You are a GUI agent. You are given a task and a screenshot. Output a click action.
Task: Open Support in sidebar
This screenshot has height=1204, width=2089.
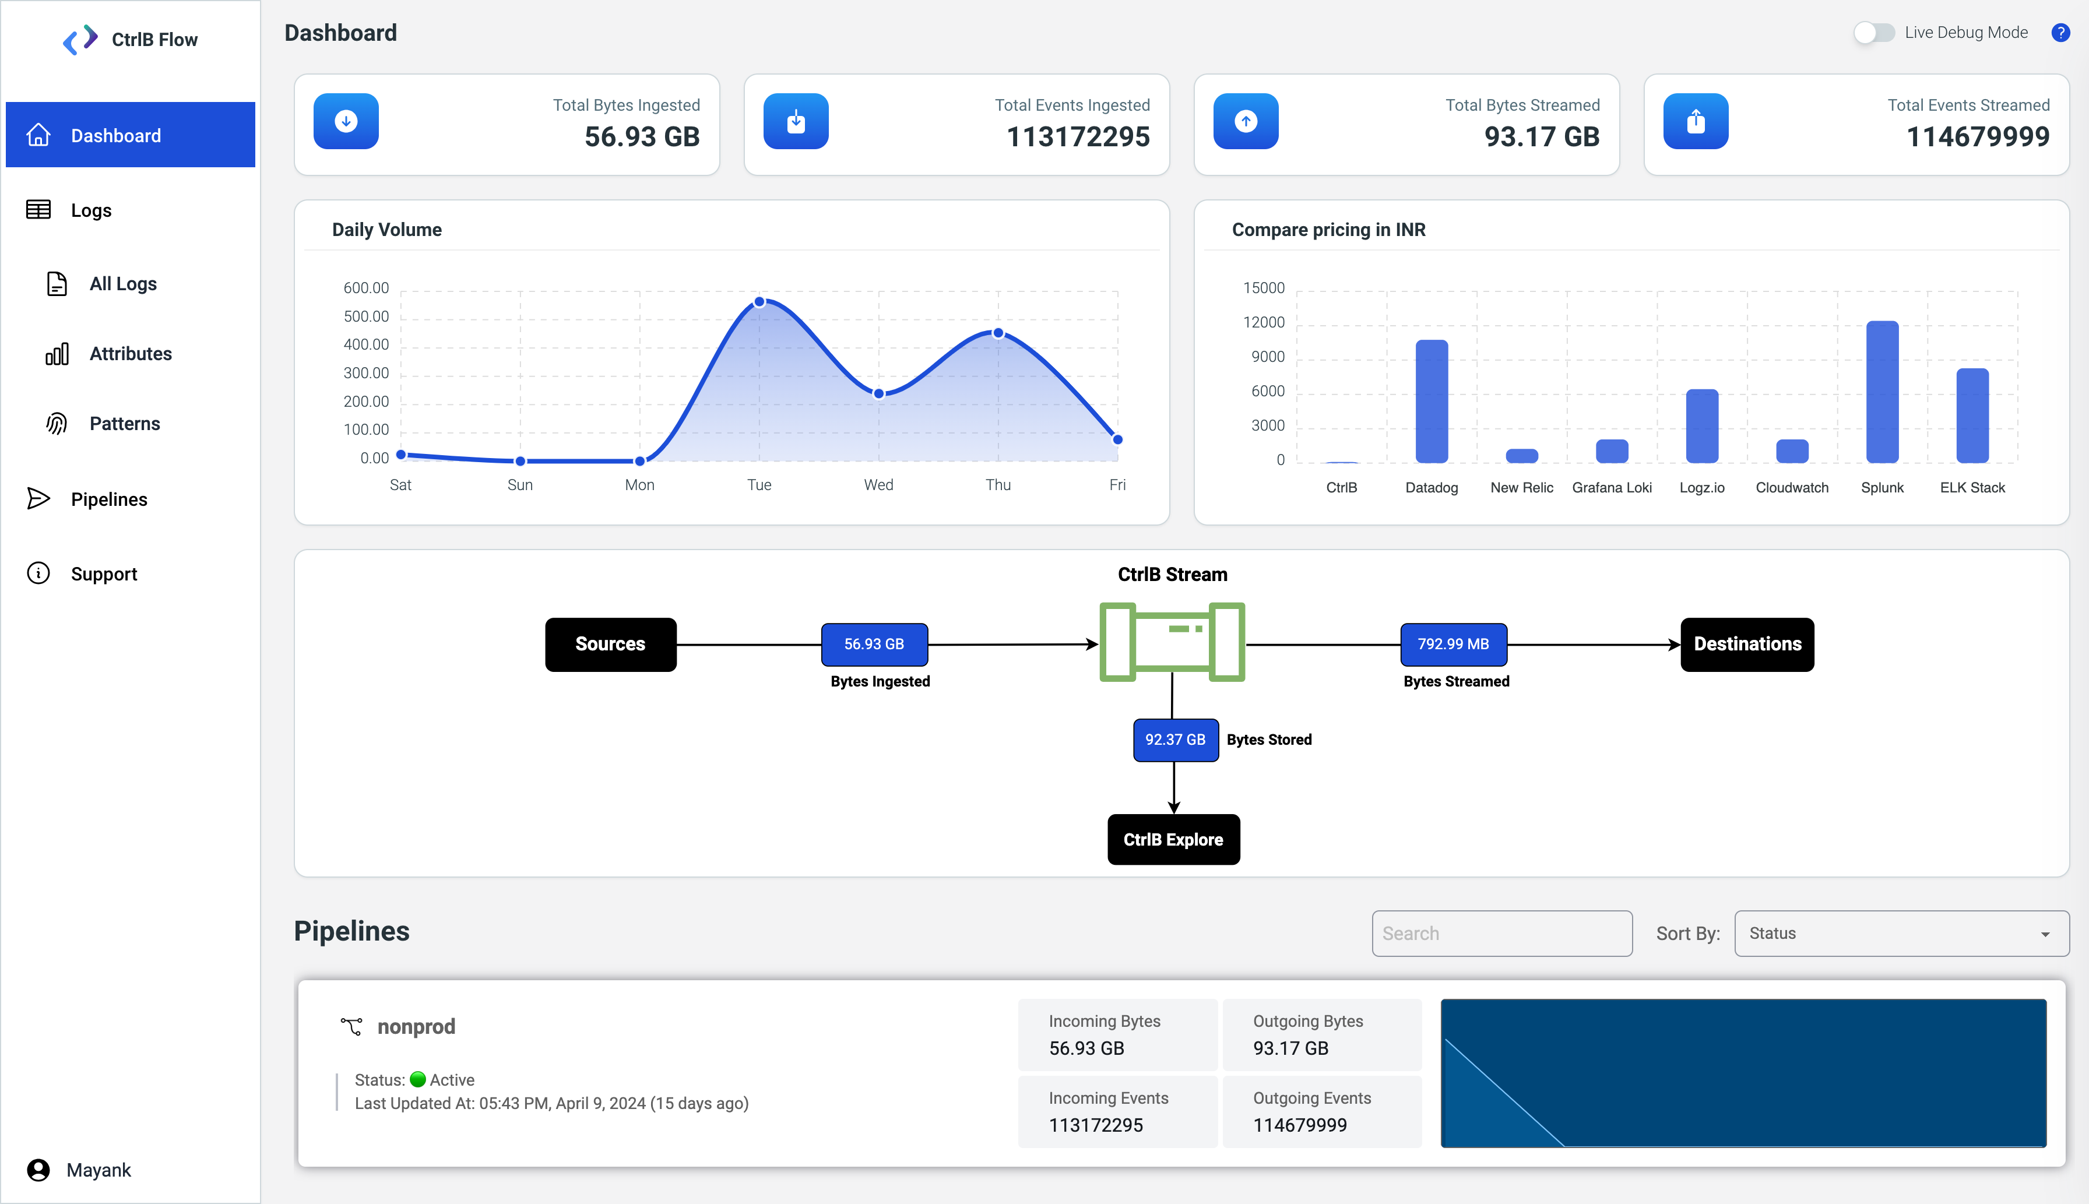pos(131,573)
